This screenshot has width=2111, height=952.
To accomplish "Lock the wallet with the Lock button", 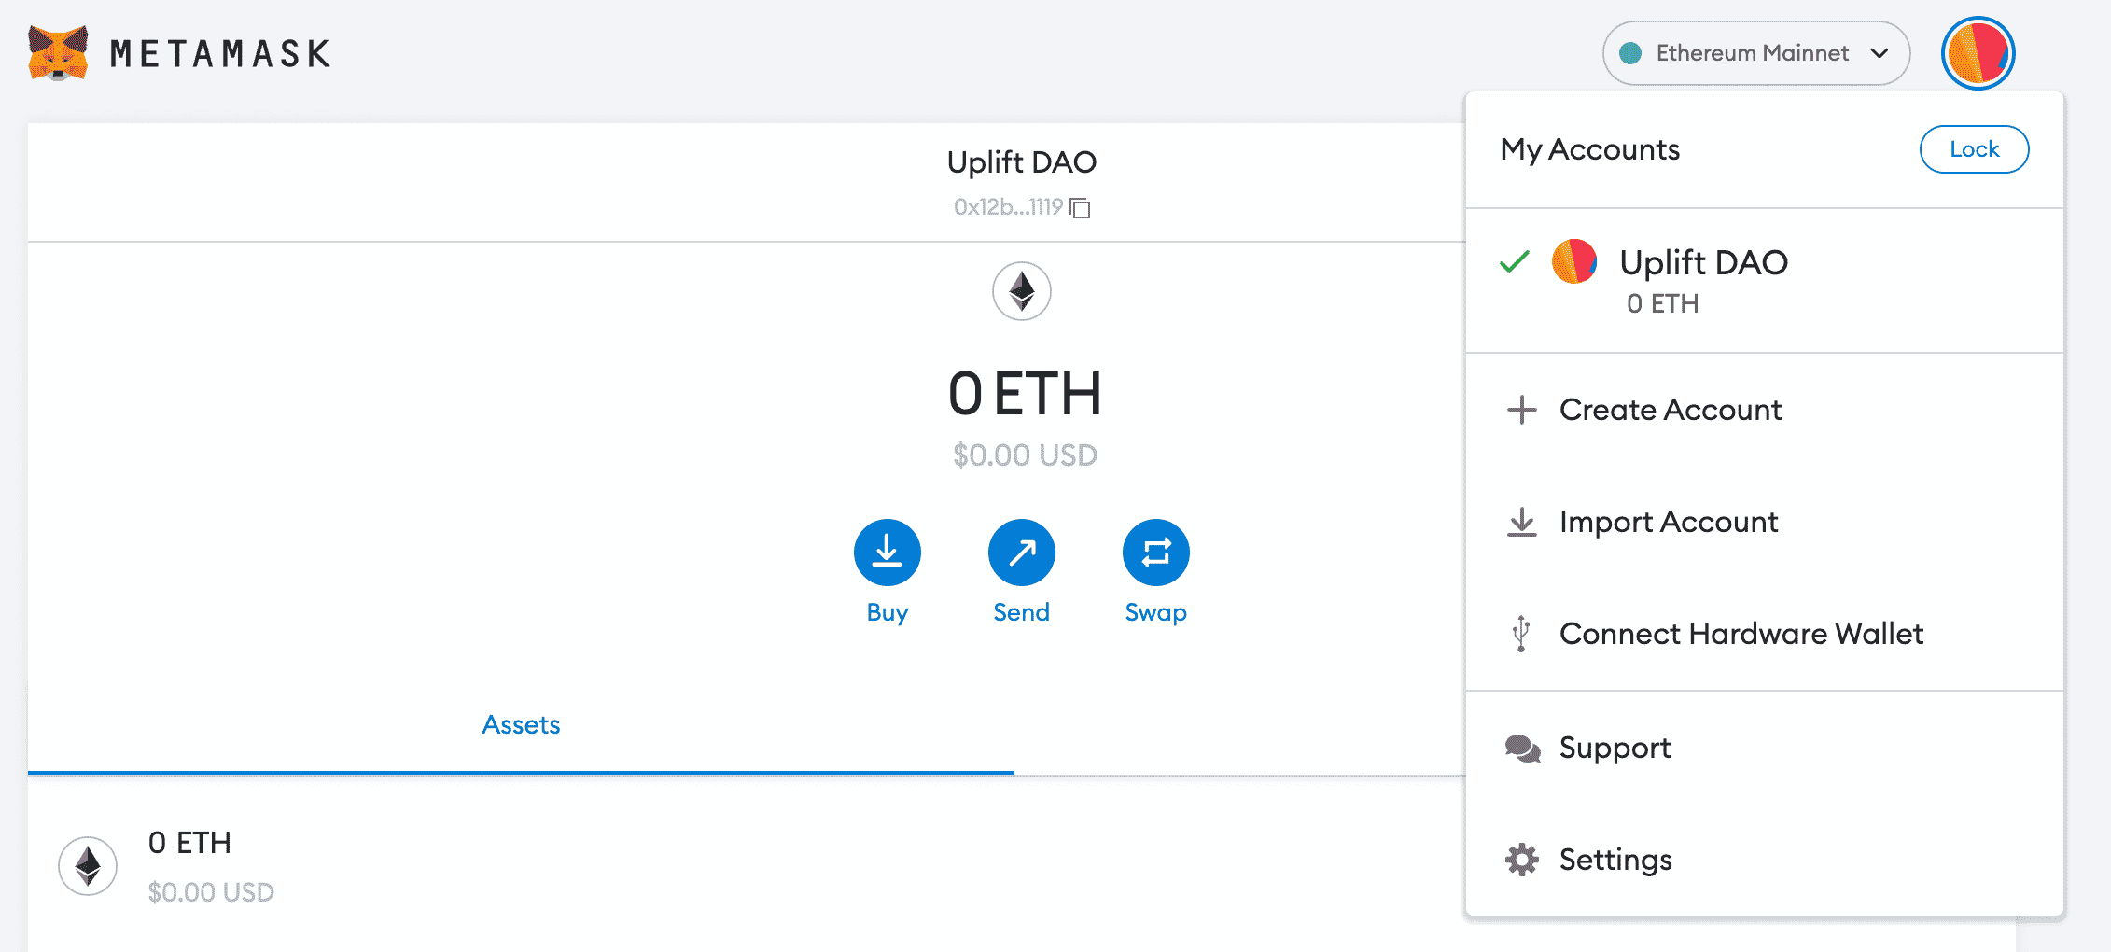I will (x=1974, y=149).
